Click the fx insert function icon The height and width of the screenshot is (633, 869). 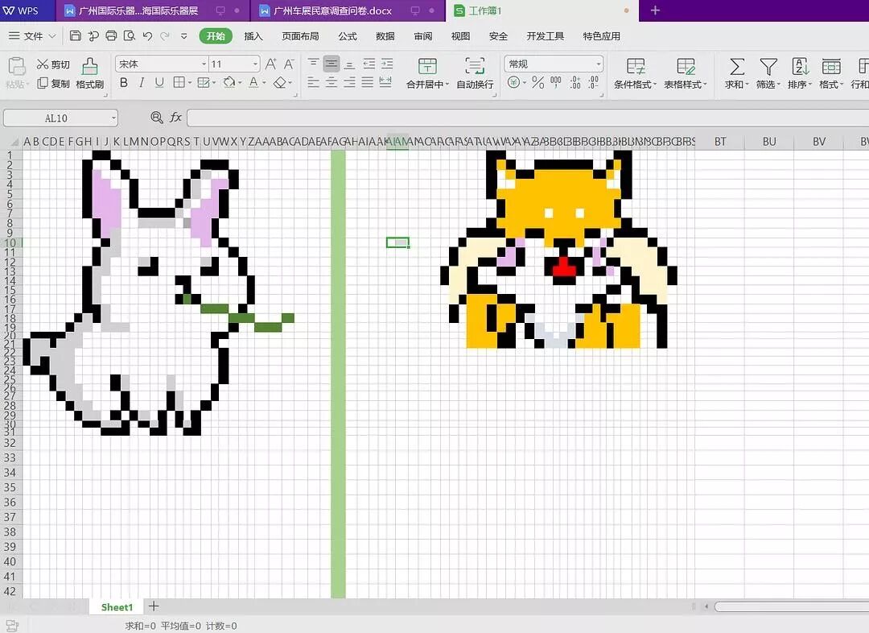click(175, 117)
